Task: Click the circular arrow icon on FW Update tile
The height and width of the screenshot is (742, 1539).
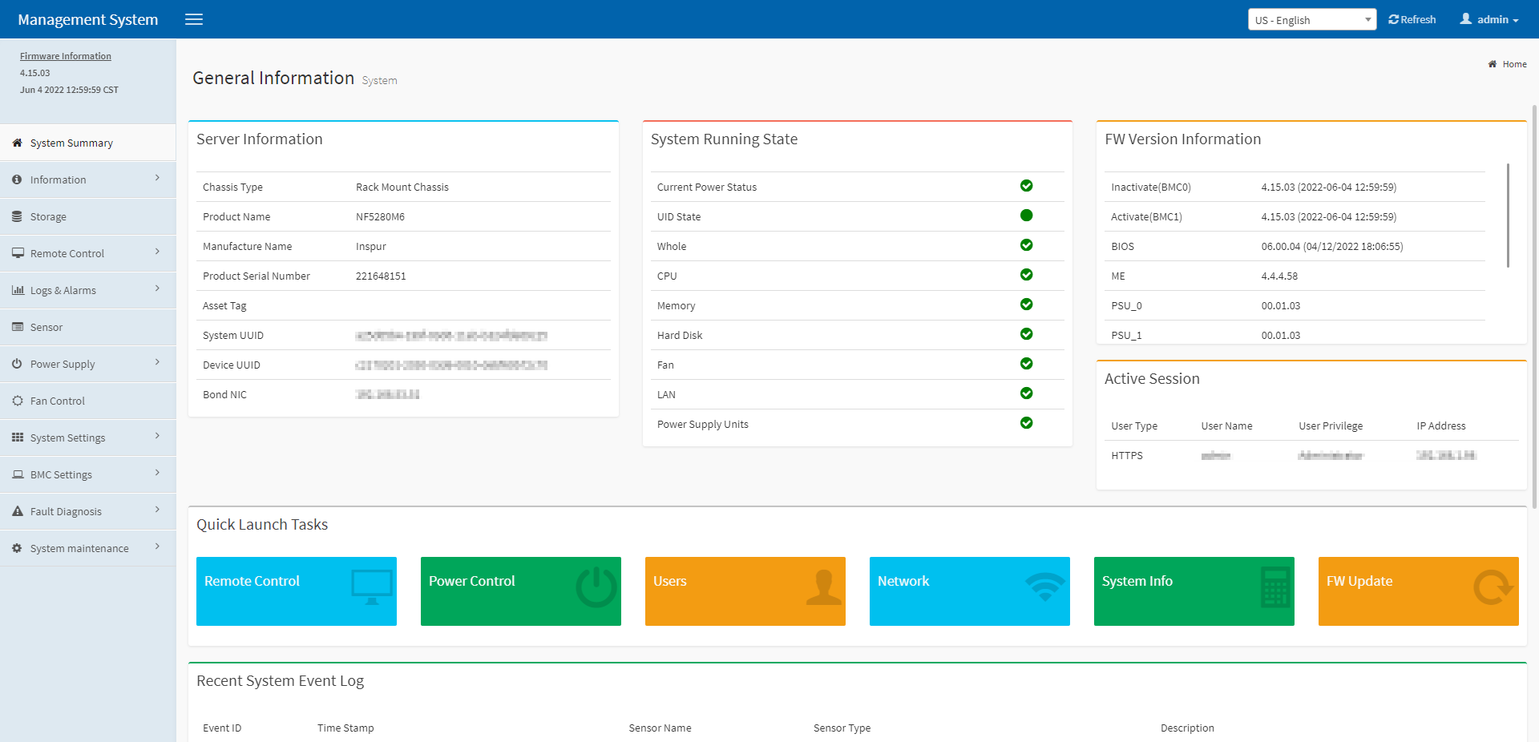Action: pyautogui.click(x=1493, y=587)
